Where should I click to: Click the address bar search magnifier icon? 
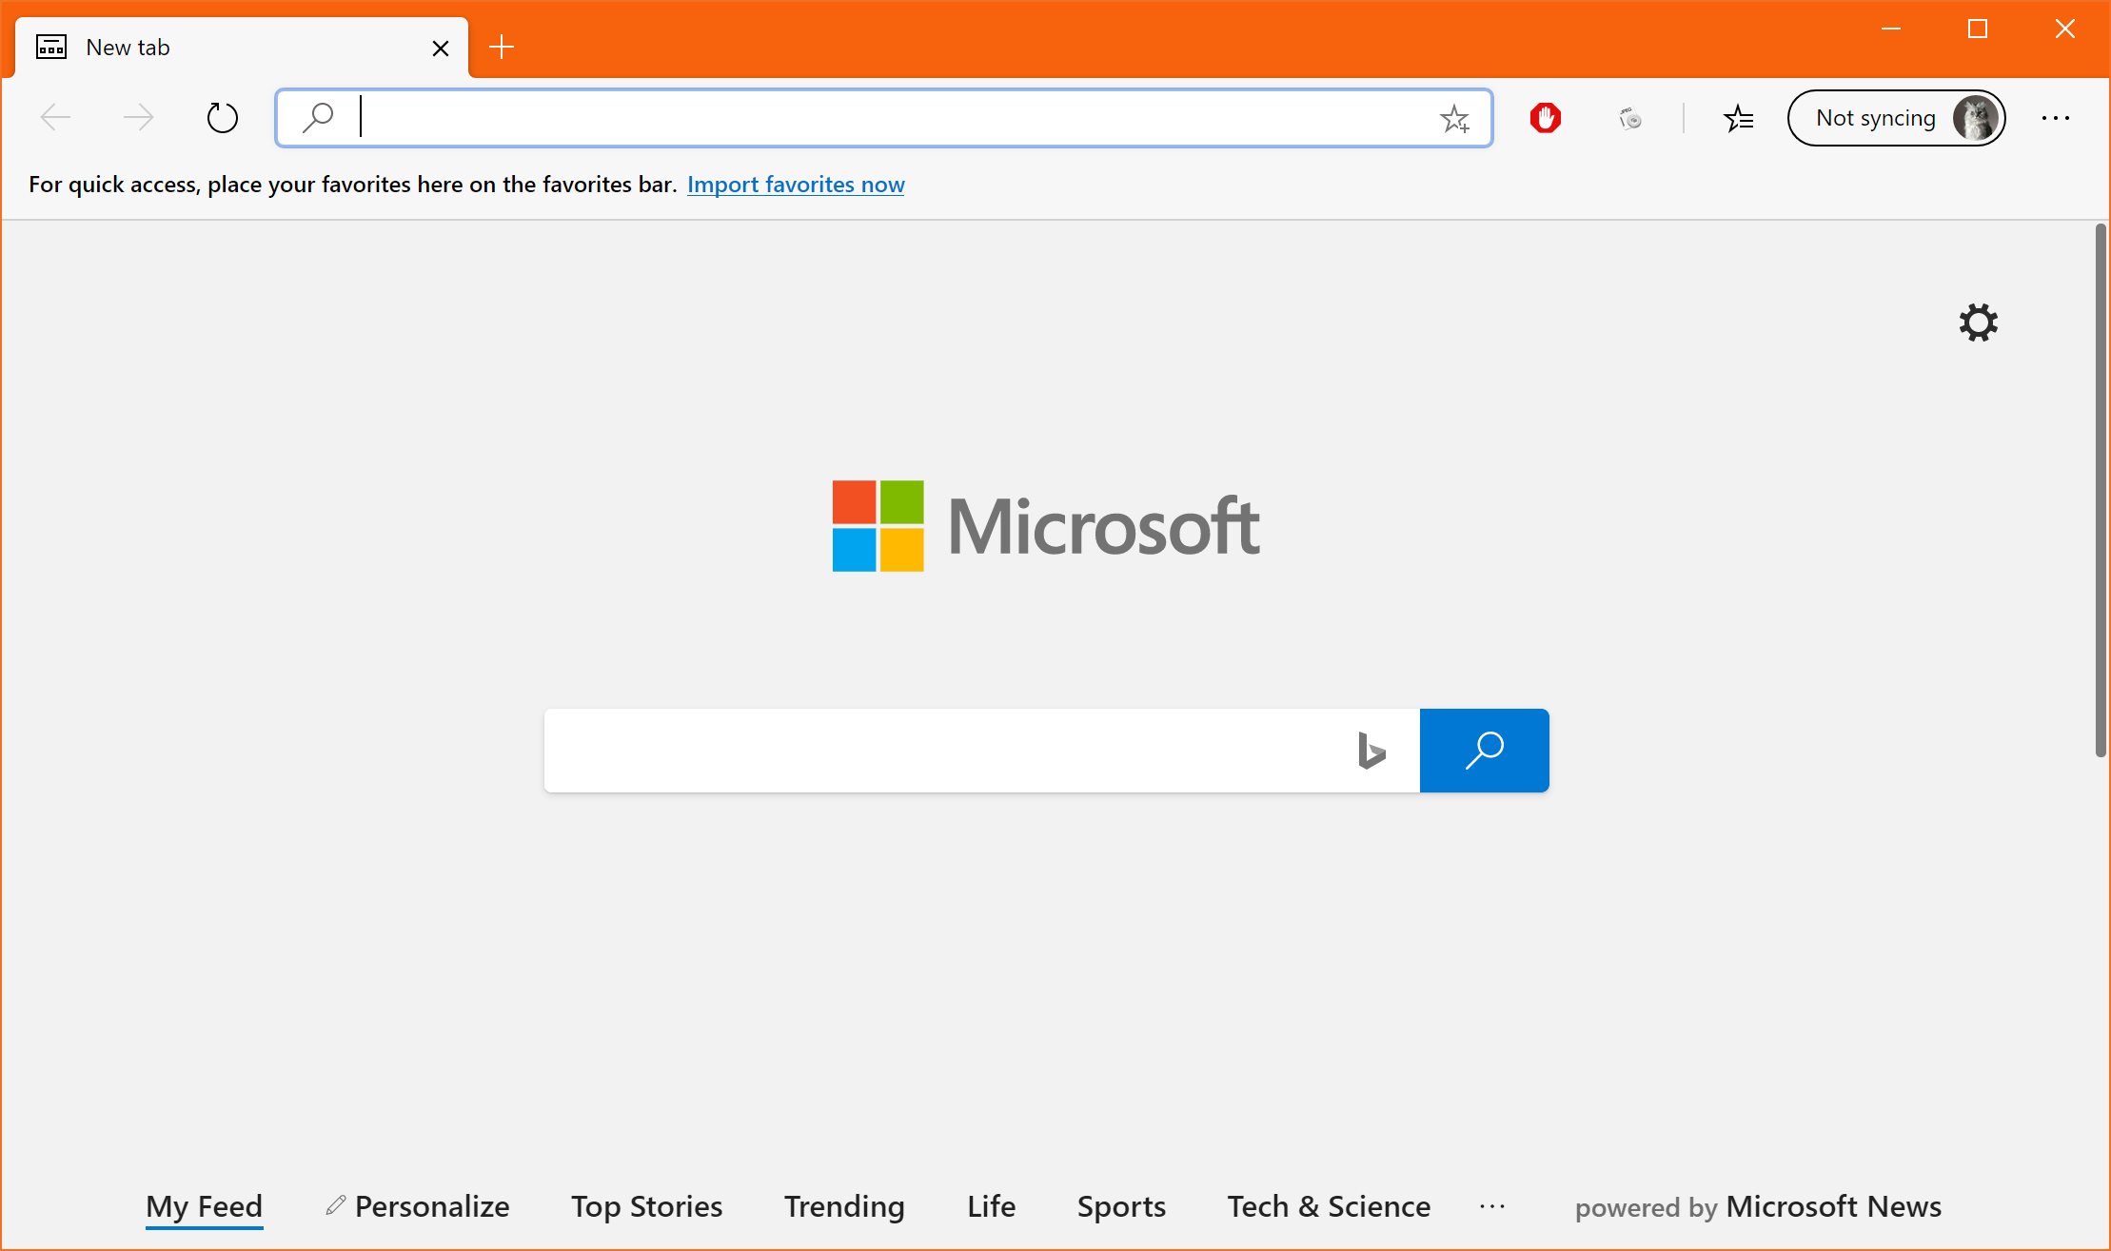click(318, 118)
